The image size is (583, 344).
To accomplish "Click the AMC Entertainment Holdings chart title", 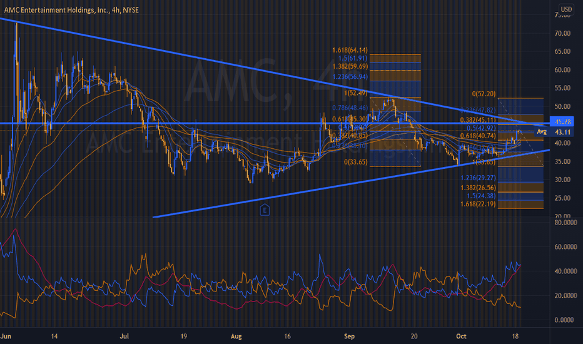I will (x=71, y=10).
